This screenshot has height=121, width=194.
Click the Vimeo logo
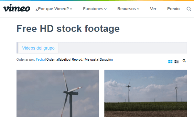(16, 8)
